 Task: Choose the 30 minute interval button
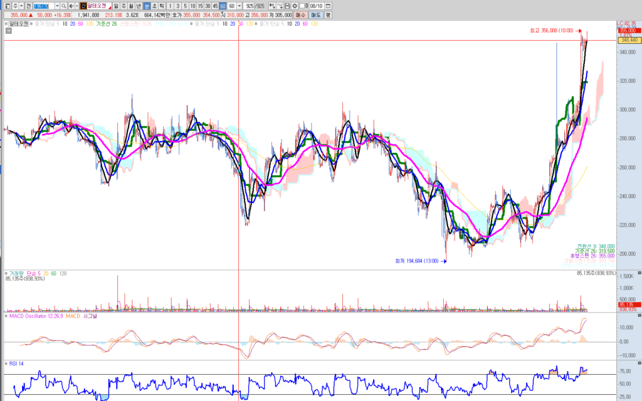pyautogui.click(x=208, y=6)
